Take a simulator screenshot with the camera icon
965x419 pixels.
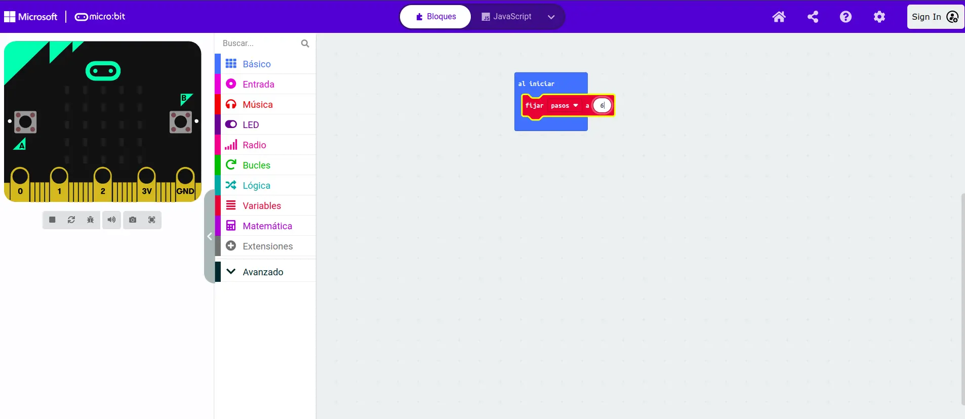133,220
